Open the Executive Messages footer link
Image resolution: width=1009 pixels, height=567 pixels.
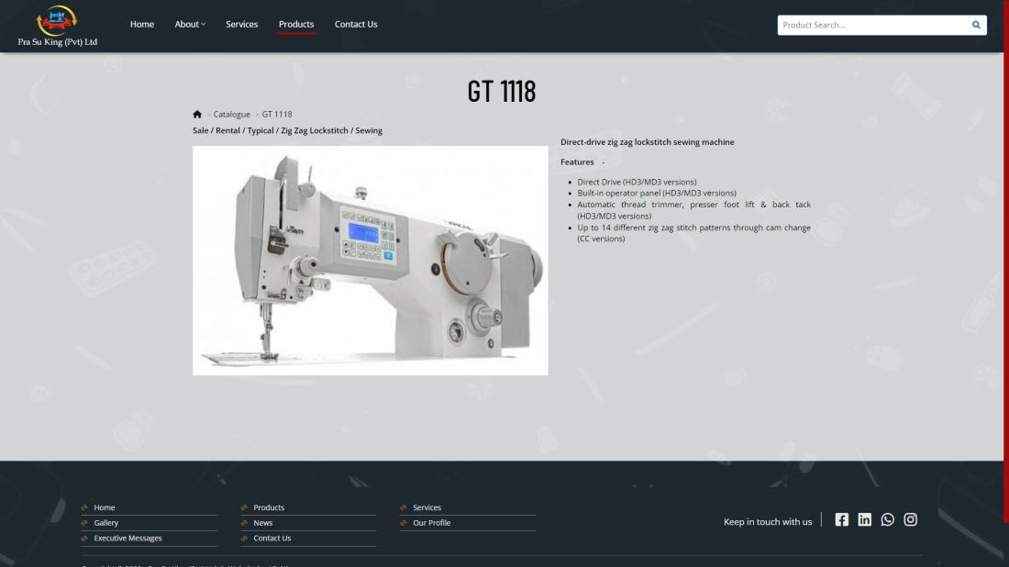tap(128, 539)
